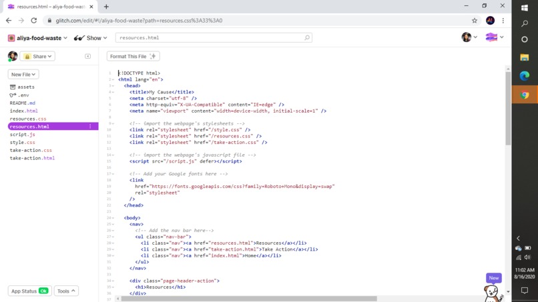
Task: Expand the Tools menu
Action: (x=66, y=291)
